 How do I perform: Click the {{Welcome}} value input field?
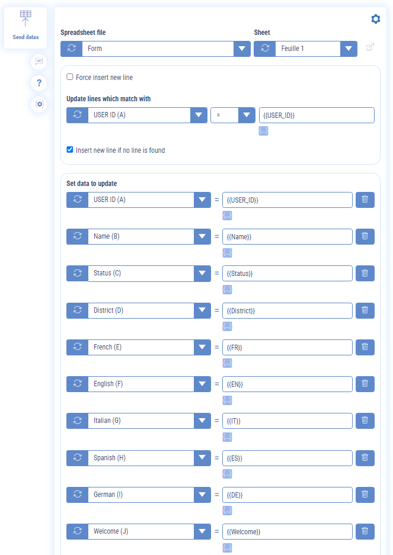[287, 531]
